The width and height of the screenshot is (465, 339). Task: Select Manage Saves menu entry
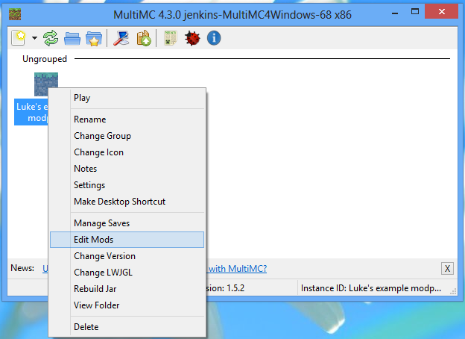(x=101, y=223)
